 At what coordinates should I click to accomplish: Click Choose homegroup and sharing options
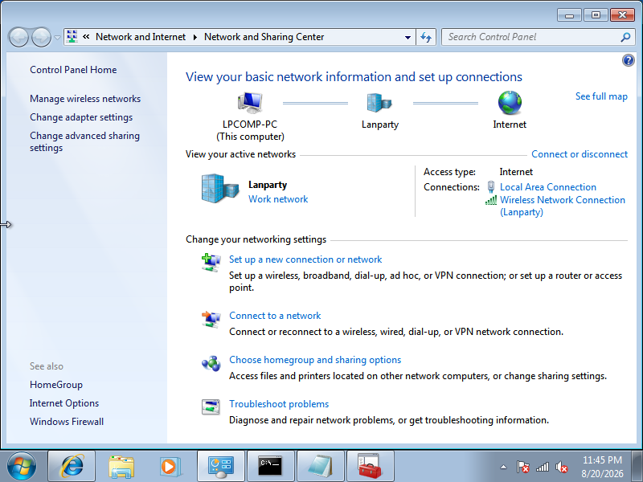[x=315, y=360]
